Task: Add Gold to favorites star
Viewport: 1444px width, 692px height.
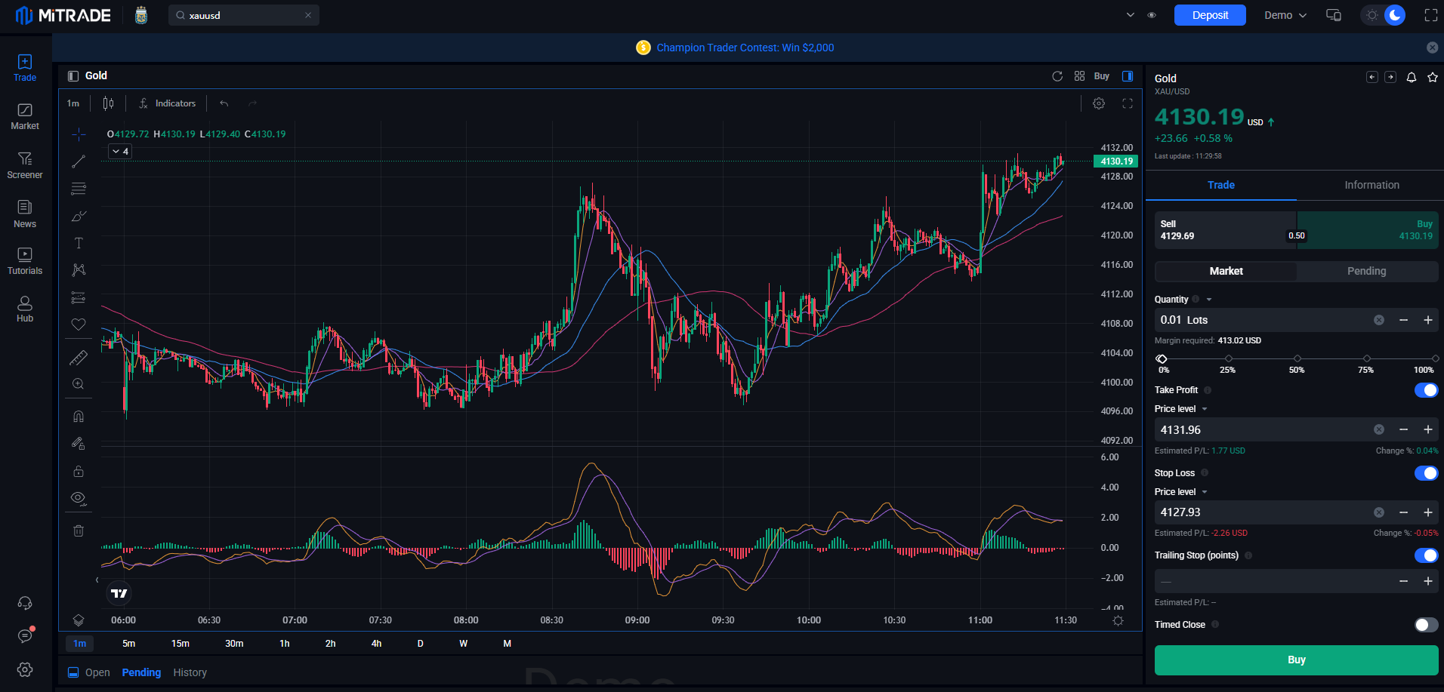Action: pos(1433,77)
